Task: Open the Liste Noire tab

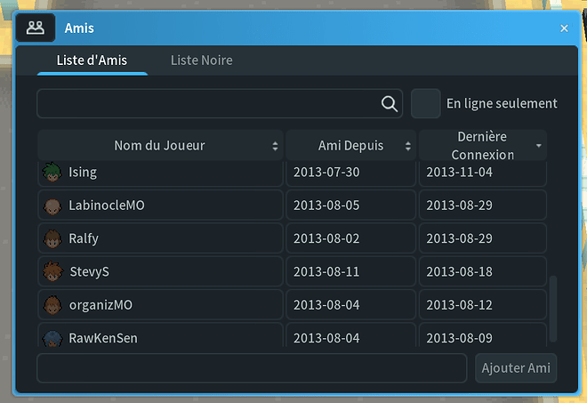Action: point(201,60)
